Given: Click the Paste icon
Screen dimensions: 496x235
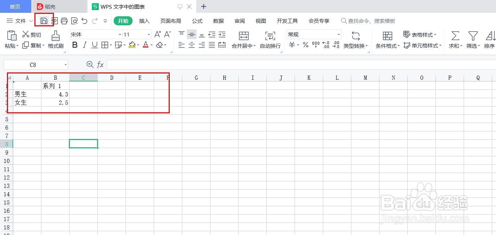Looking at the screenshot, I should coord(12,35).
